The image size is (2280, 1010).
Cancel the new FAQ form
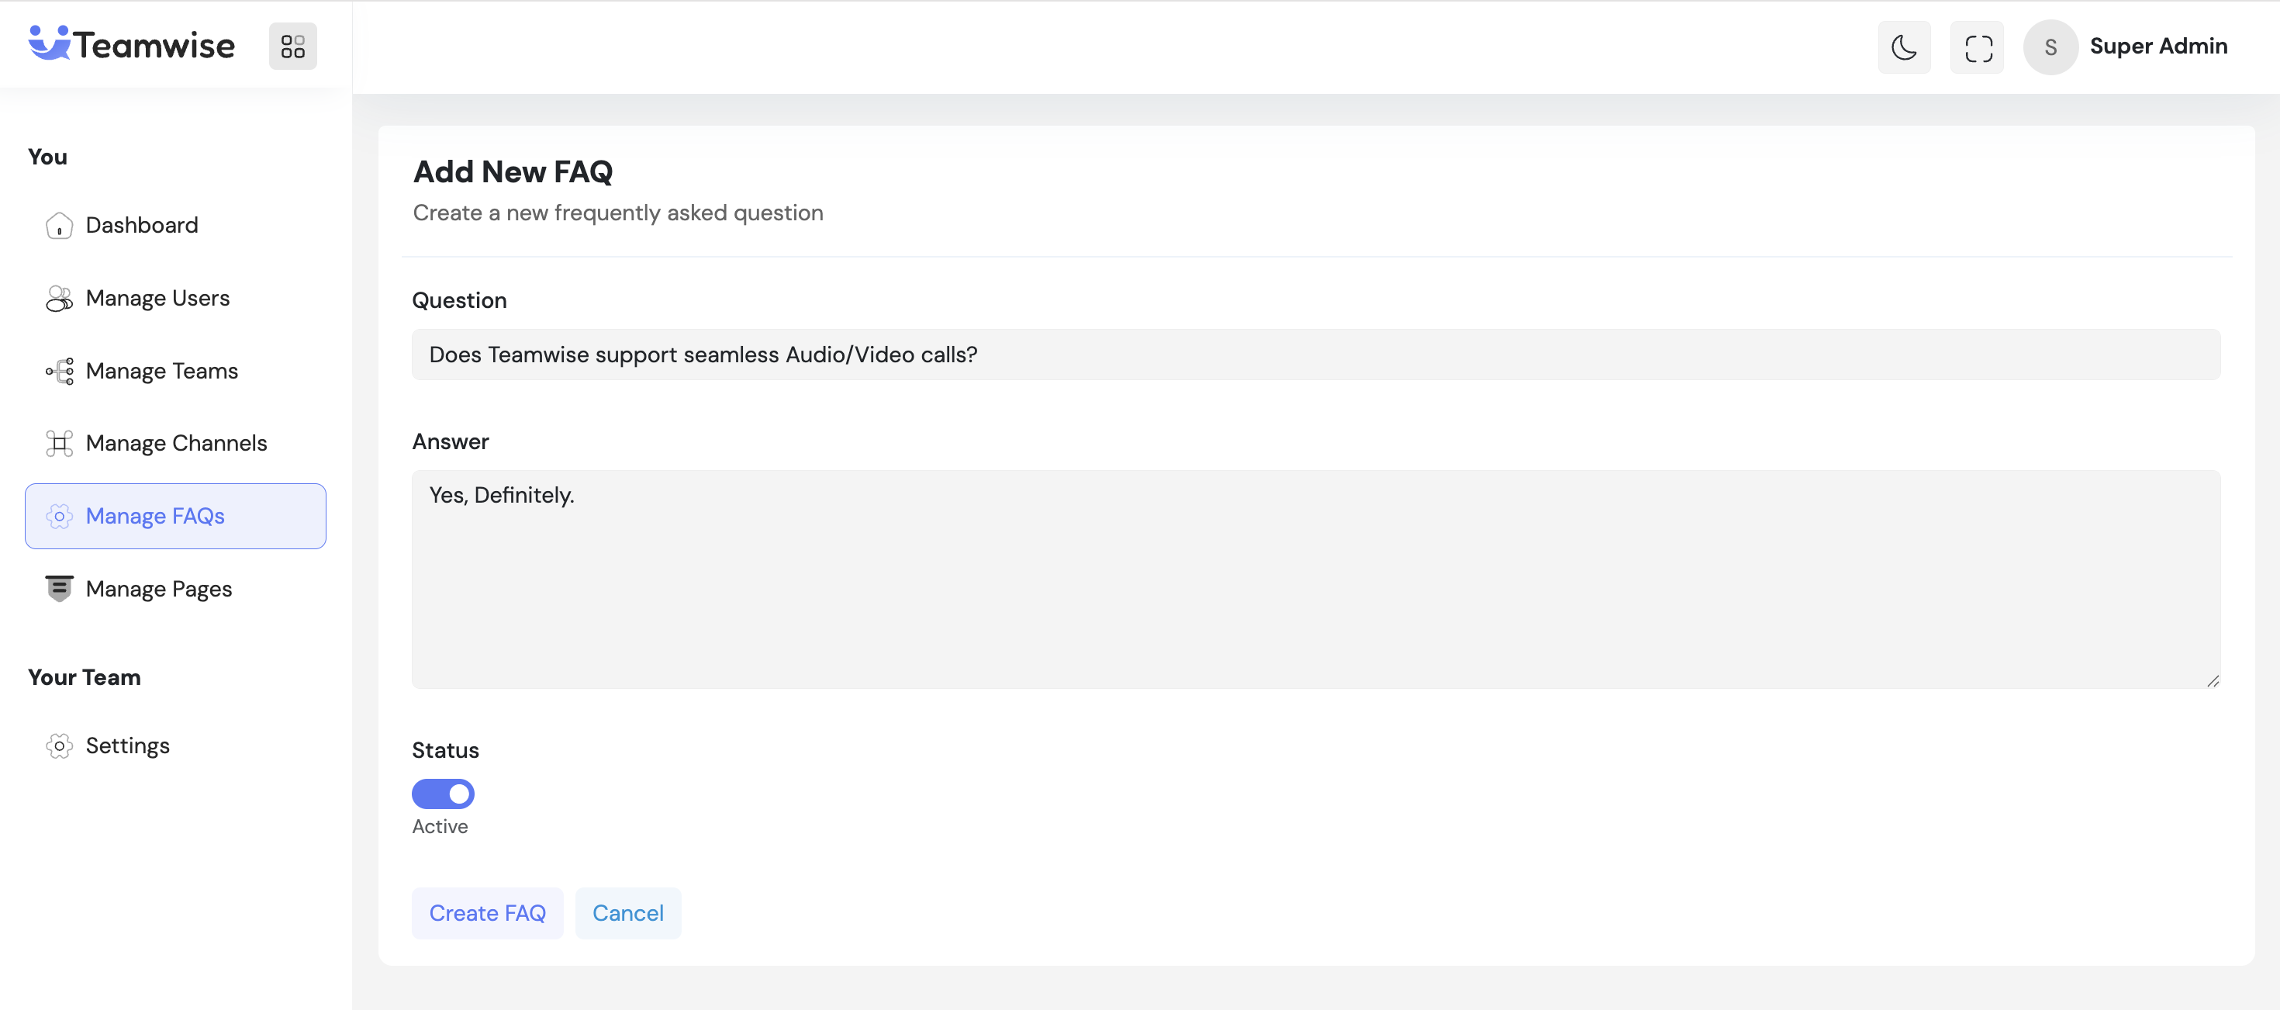coord(627,912)
